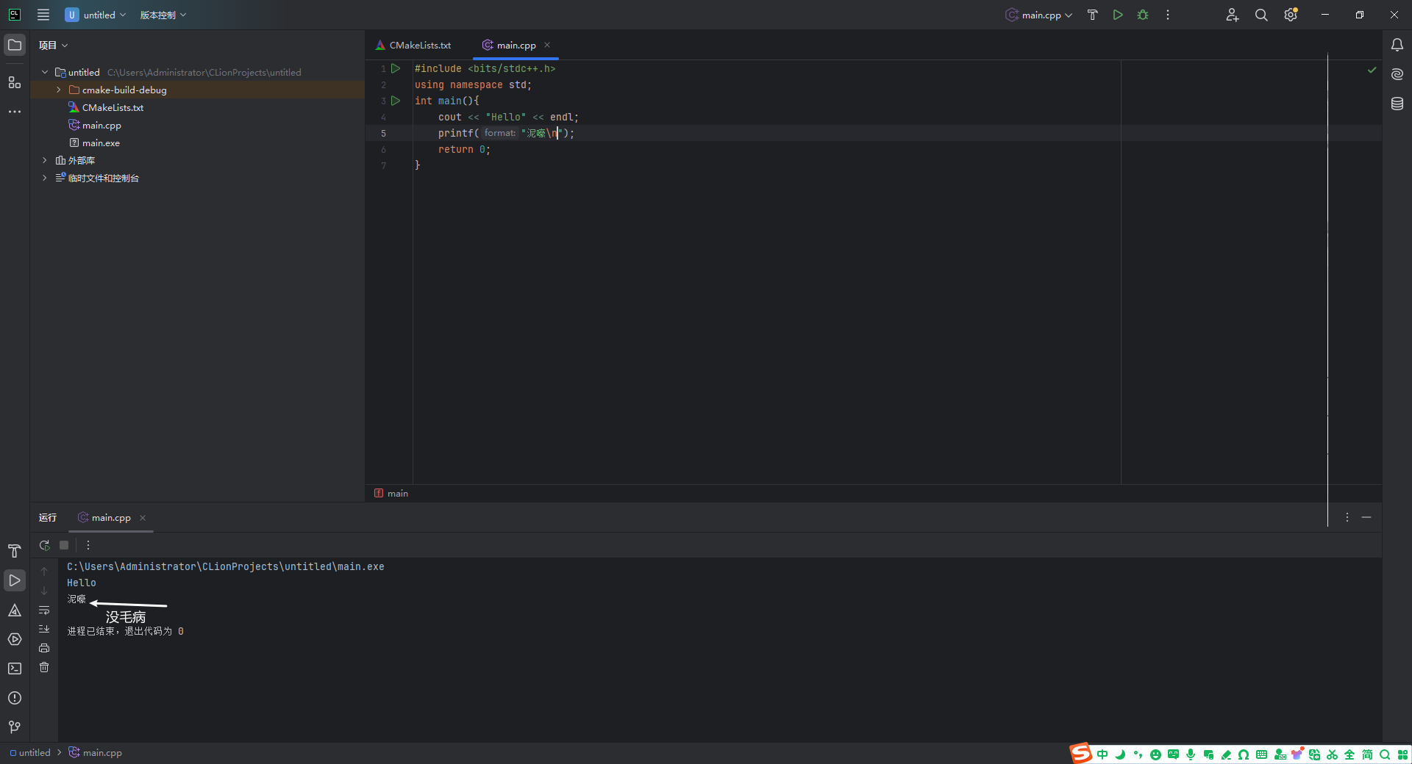
Task: Select main.exe in the project tree
Action: click(x=101, y=143)
